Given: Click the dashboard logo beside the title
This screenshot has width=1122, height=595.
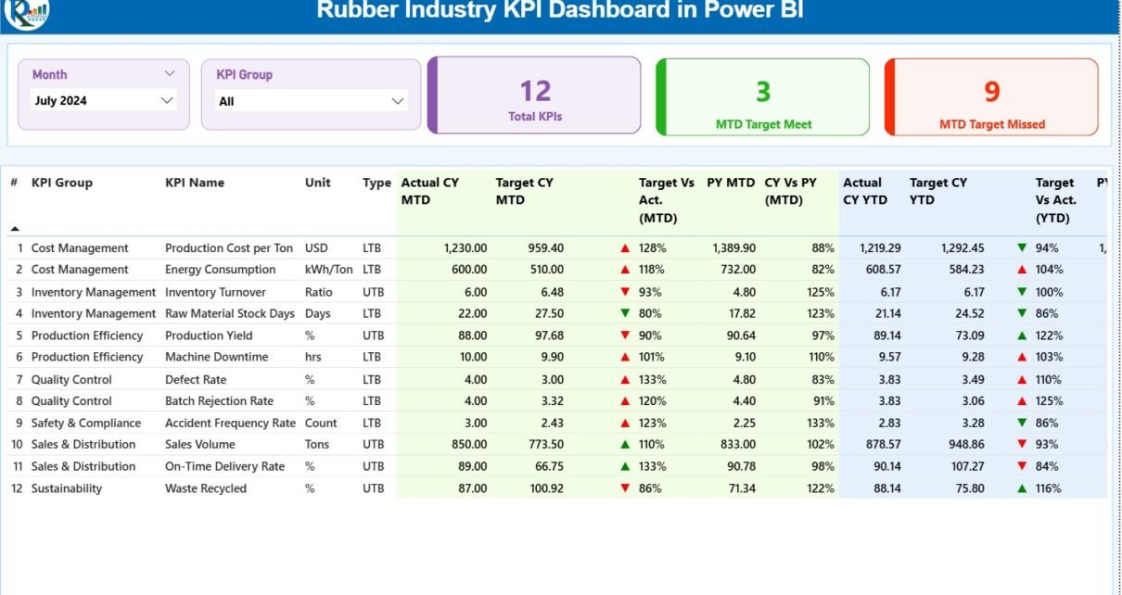Looking at the screenshot, I should point(27,11).
